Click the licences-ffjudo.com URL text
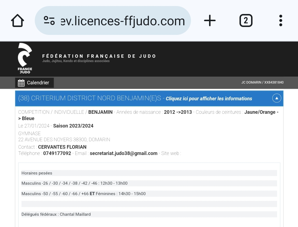Image resolution: width=298 pixels, height=227 pixels. click(x=123, y=21)
